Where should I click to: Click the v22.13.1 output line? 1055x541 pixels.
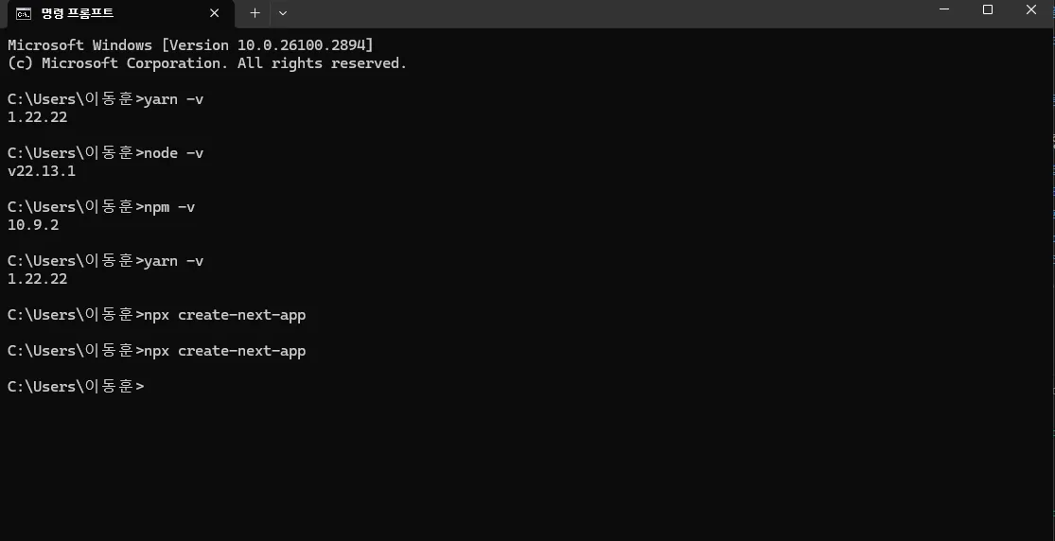42,171
